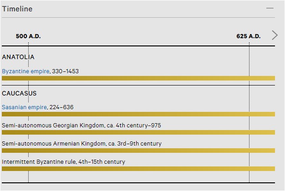Image resolution: width=285 pixels, height=191 pixels.
Task: Click the 224–636 date range text
Action: pyautogui.click(x=61, y=107)
